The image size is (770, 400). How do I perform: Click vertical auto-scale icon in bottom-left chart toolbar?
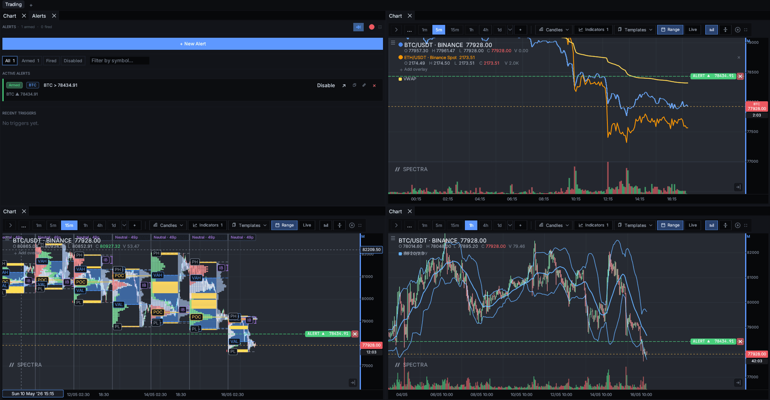pyautogui.click(x=340, y=225)
